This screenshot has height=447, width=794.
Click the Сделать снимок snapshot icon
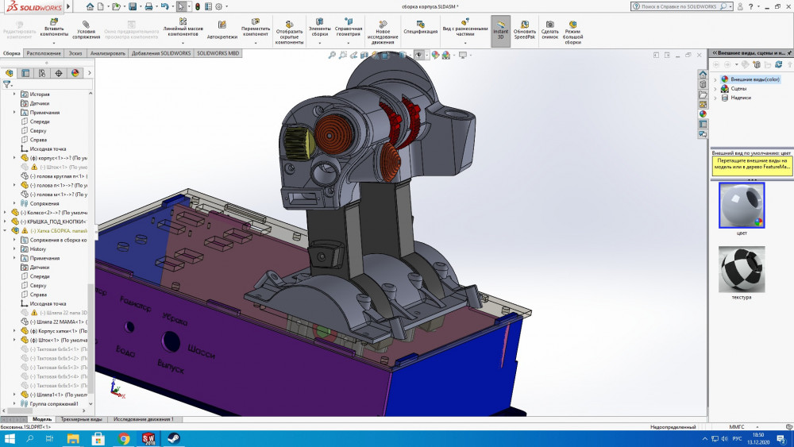(550, 25)
